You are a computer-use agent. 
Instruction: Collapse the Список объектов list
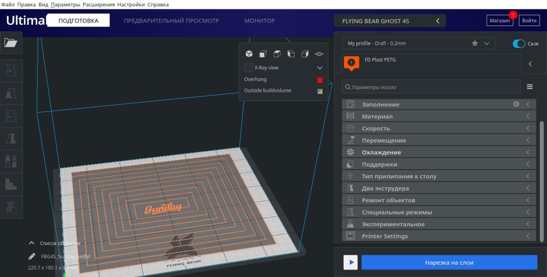(31, 243)
